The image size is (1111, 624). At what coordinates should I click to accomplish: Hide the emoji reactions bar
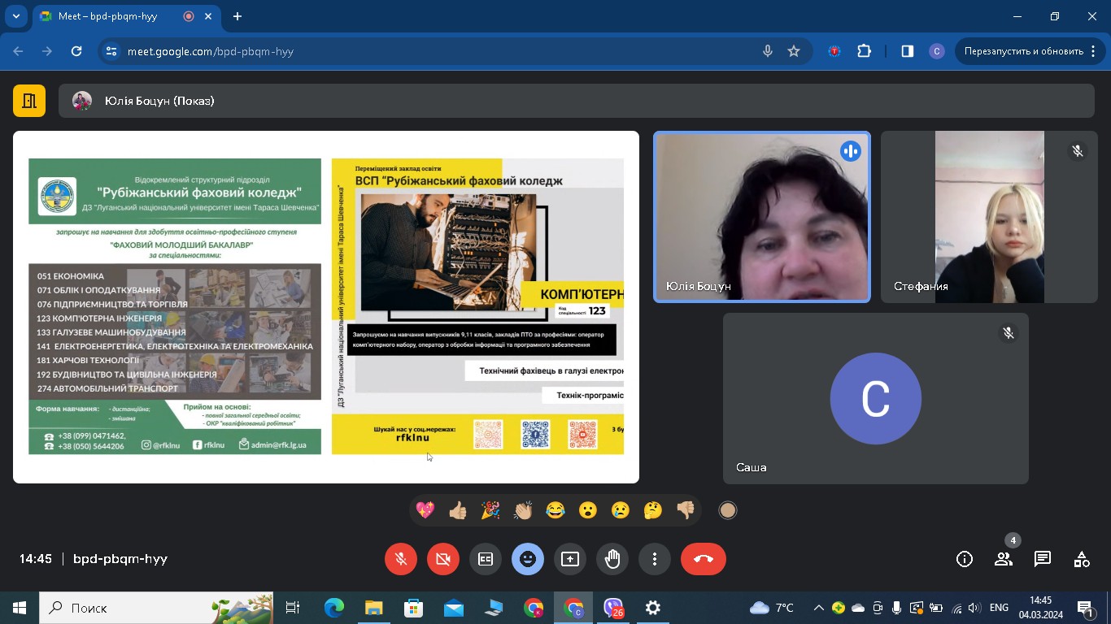pos(528,559)
